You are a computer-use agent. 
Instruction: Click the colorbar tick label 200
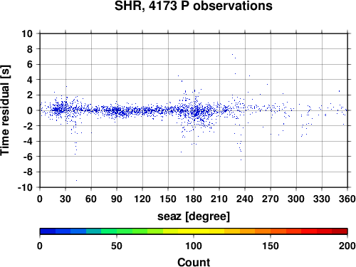tap(347, 246)
